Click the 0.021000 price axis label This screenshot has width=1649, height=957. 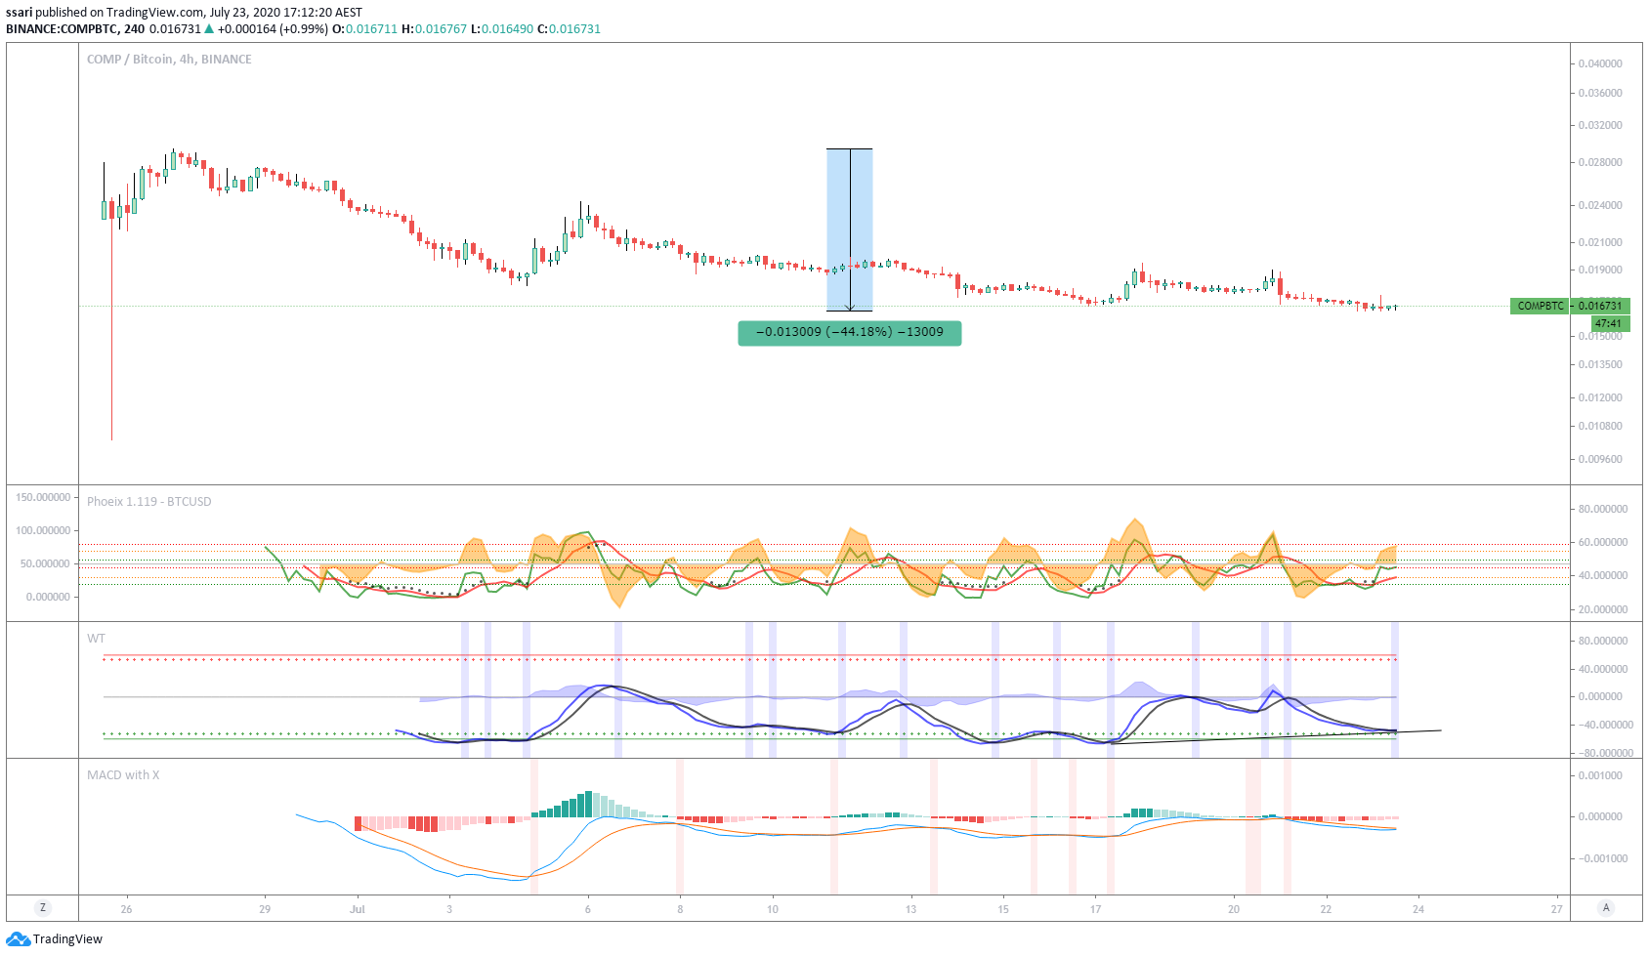[x=1600, y=243]
